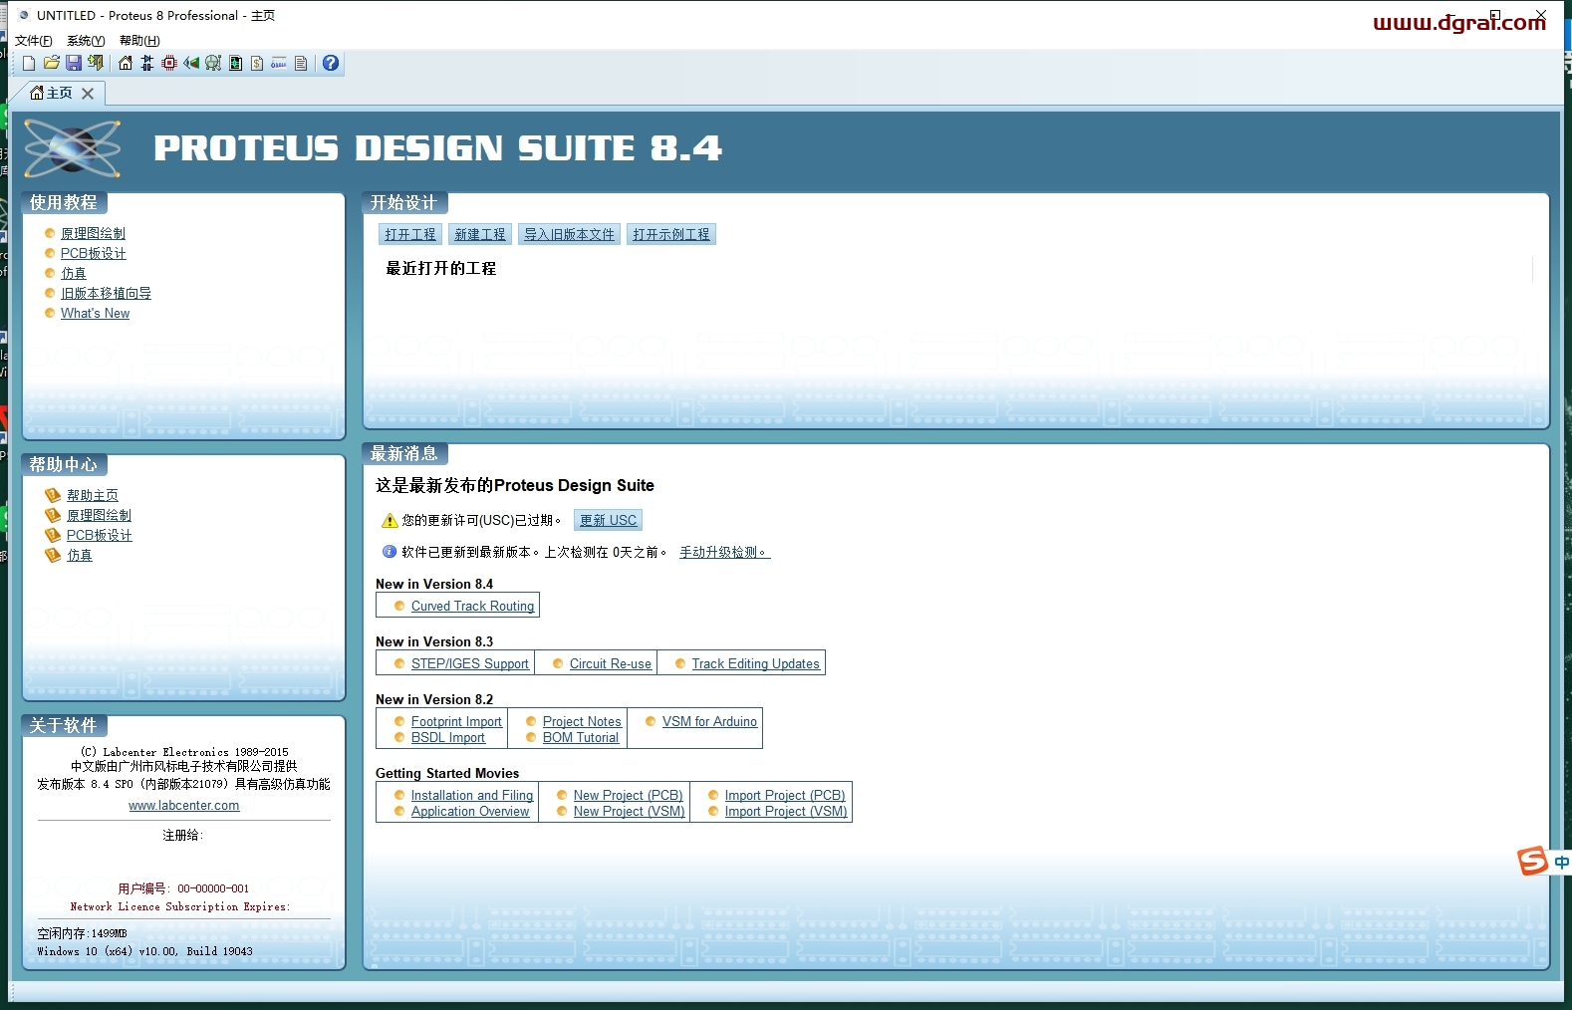Play the New Project (VSM) movie
The height and width of the screenshot is (1010, 1572).
click(630, 811)
